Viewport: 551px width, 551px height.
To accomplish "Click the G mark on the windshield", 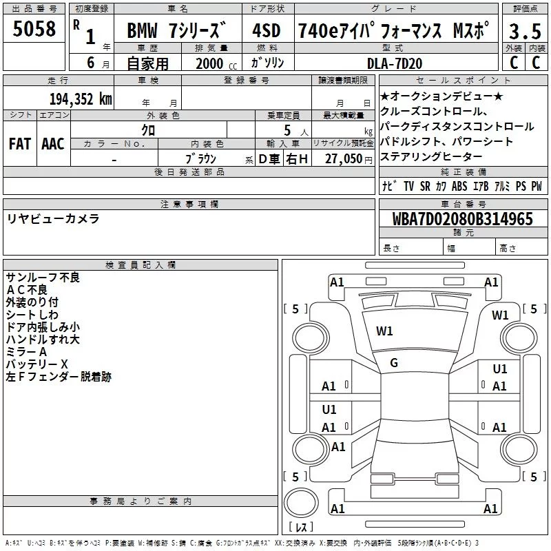I will 394,363.
